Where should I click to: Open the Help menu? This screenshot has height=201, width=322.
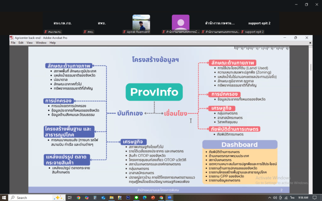point(53,43)
